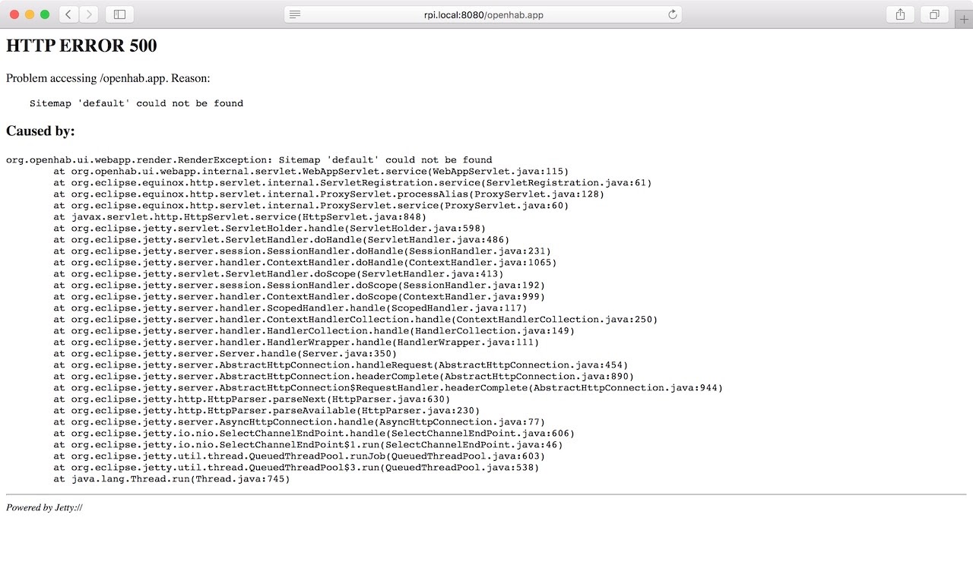Click the javax.servlet.http.HttpServlet.service line
This screenshot has width=973, height=587.
pyautogui.click(x=240, y=217)
